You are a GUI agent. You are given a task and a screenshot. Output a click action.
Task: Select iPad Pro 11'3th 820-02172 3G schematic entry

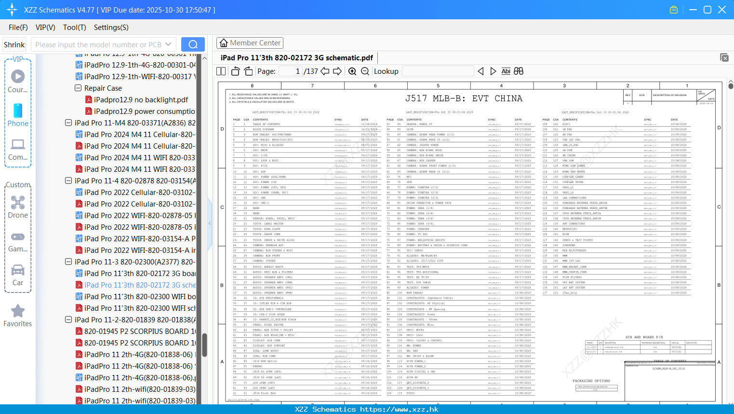click(135, 285)
